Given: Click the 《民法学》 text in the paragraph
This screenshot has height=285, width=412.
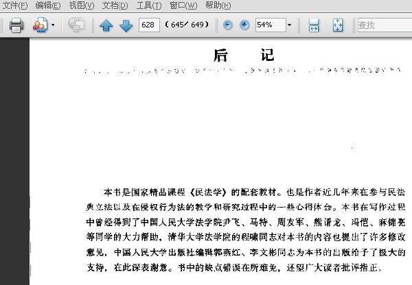Looking at the screenshot, I should (x=209, y=193).
